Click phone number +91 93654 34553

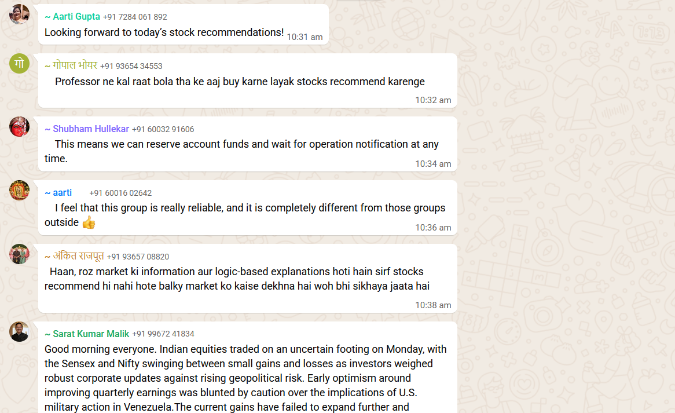point(131,66)
